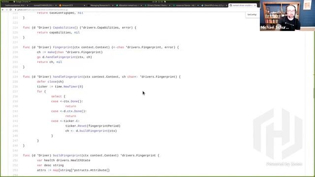Click the address bar URL
Viewport: 315px width, 177px height.
[43, 10]
